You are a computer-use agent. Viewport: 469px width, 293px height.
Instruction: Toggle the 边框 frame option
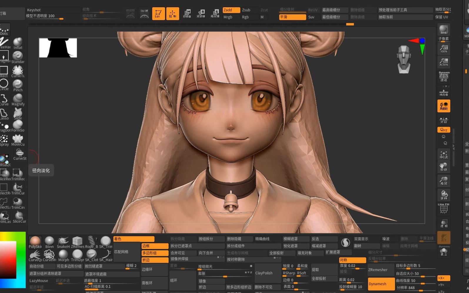pyautogui.click(x=155, y=246)
